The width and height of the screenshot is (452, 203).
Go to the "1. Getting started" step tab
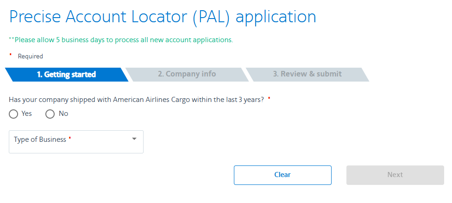click(66, 74)
